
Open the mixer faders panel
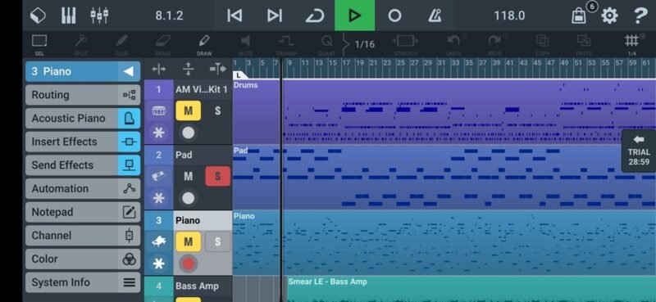click(99, 16)
